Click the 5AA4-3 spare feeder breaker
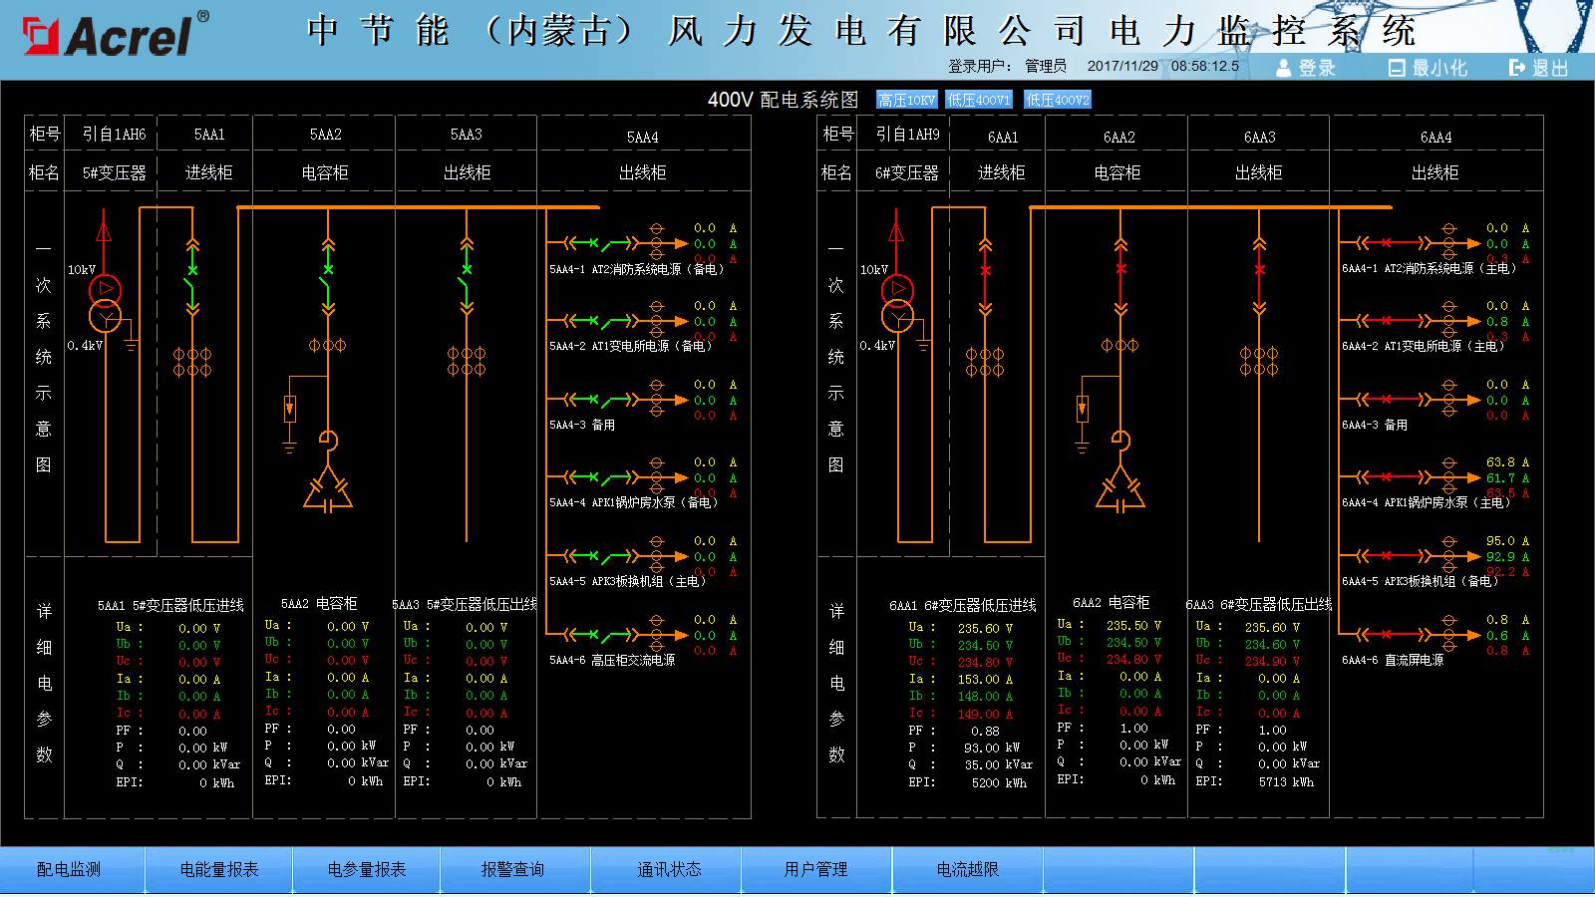The height and width of the screenshot is (897, 1595). coord(600,400)
